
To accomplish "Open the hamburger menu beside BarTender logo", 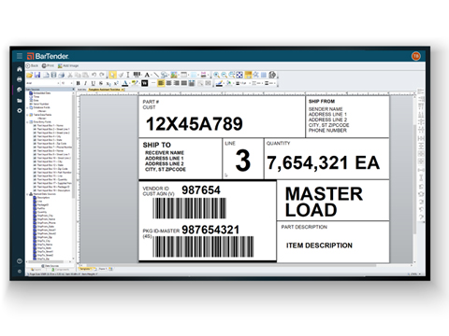I will [20, 56].
